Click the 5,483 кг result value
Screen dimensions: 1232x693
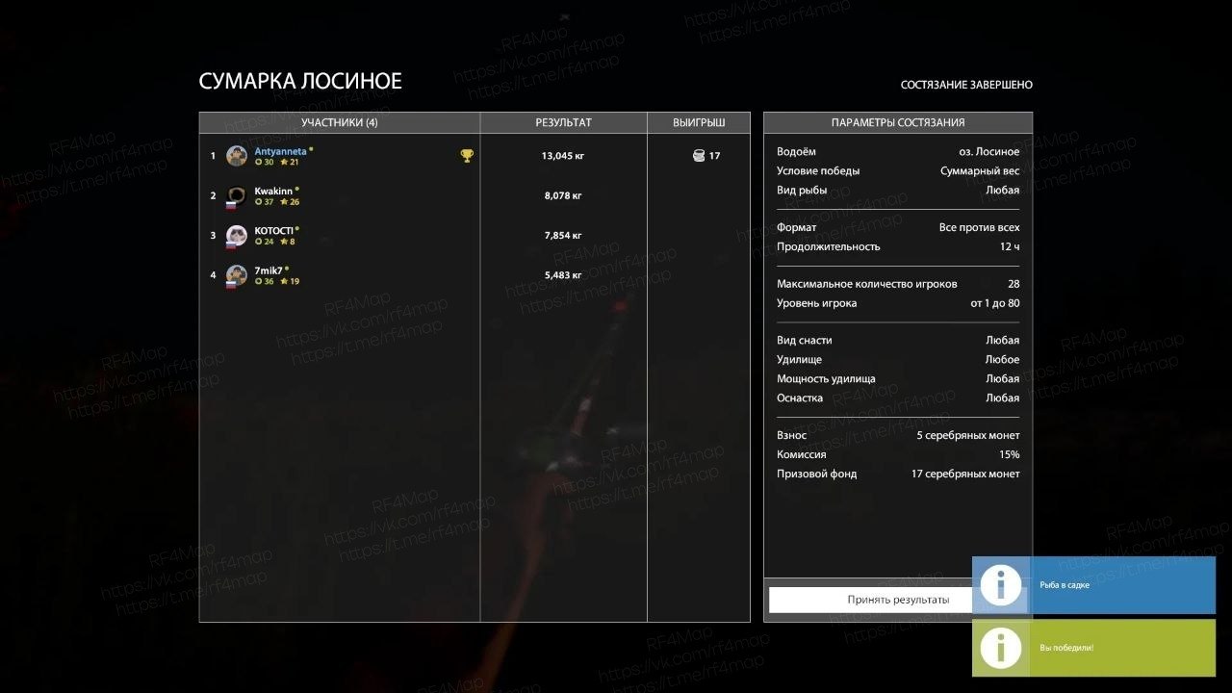(x=563, y=275)
